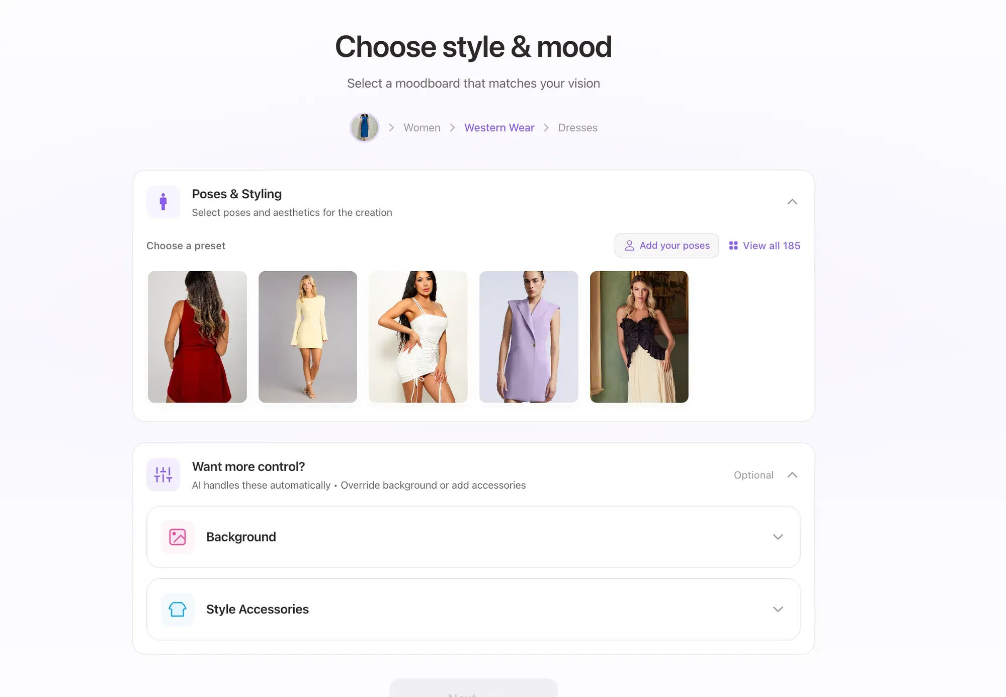Open Western Wear breadcrumb item
1006x697 pixels.
click(x=499, y=128)
